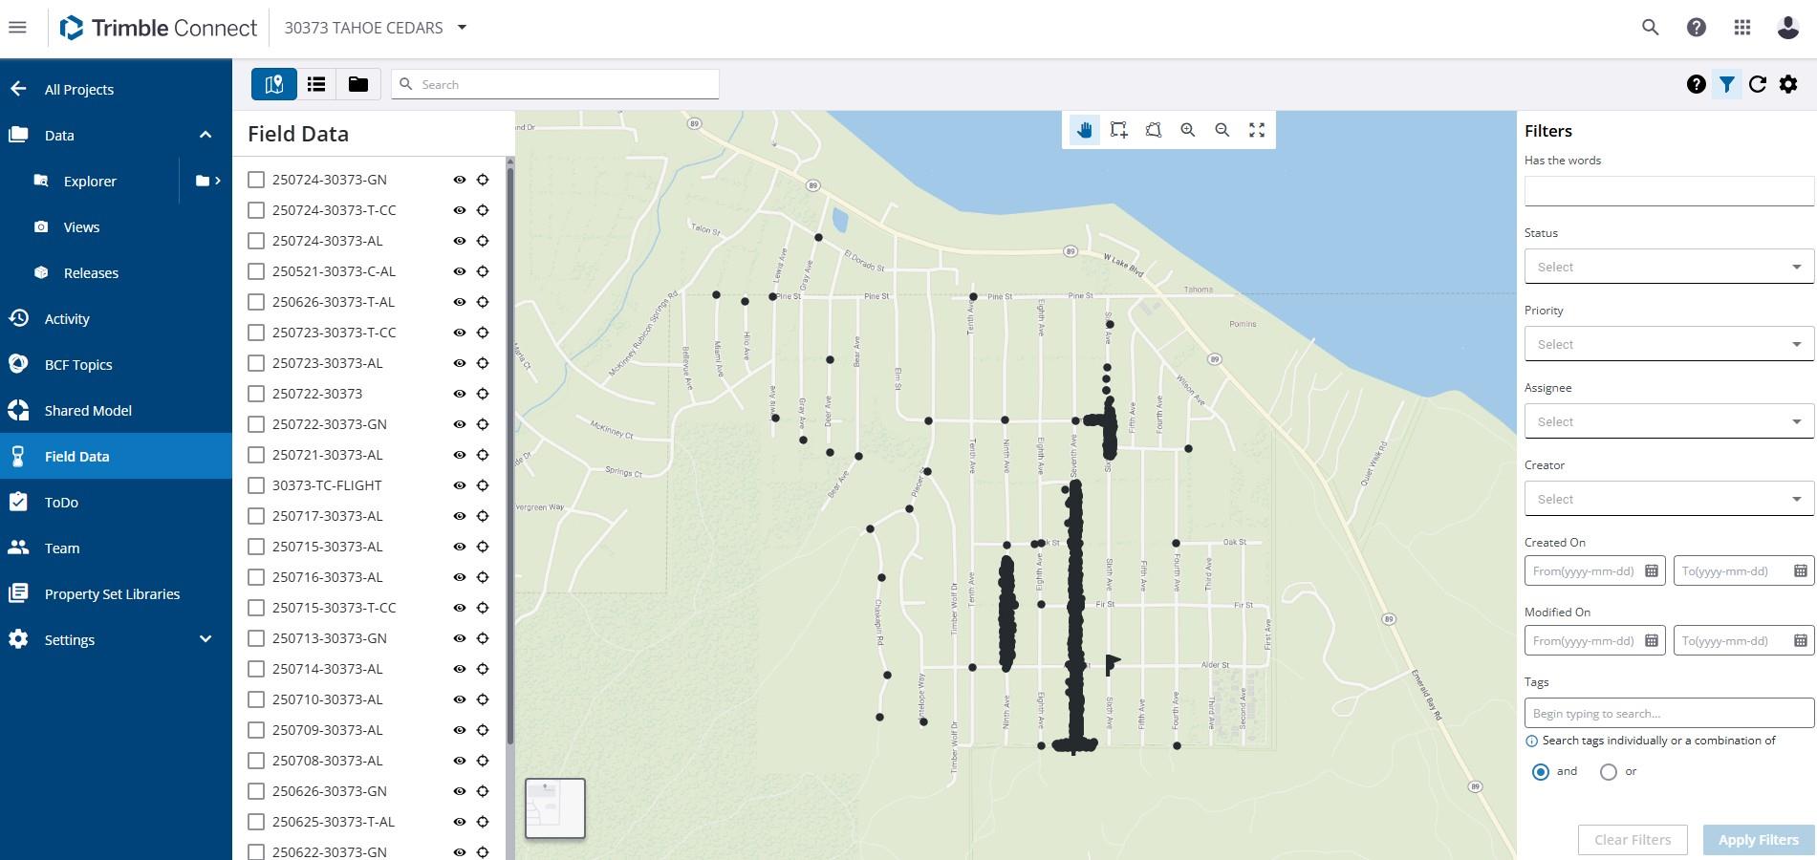Screen dimensions: 1817x860
Task: Activate the rectangle select map tool
Action: click(1118, 130)
